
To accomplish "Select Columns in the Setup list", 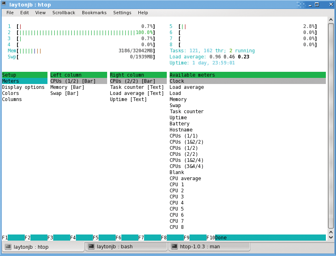I will pyautogui.click(x=12, y=99).
